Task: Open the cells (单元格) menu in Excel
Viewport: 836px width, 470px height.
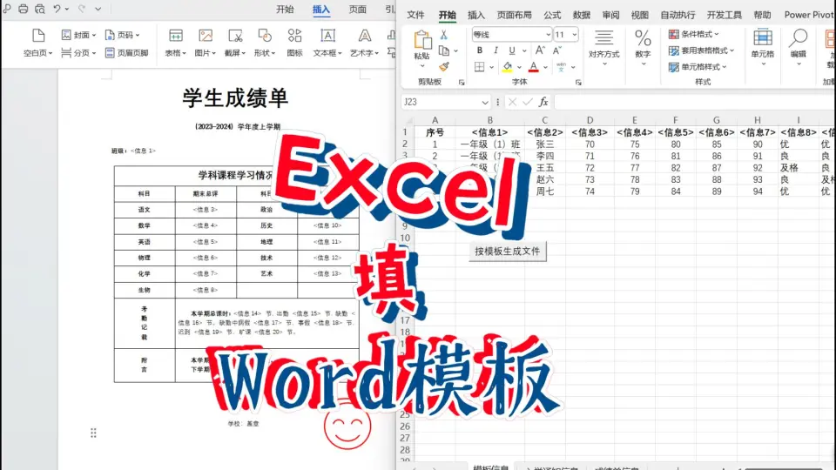Action: 763,48
